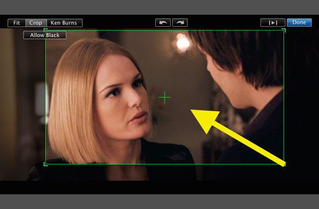319x209 pixels.
Task: Click the top-left green crop corner handle
Action: [46, 30]
